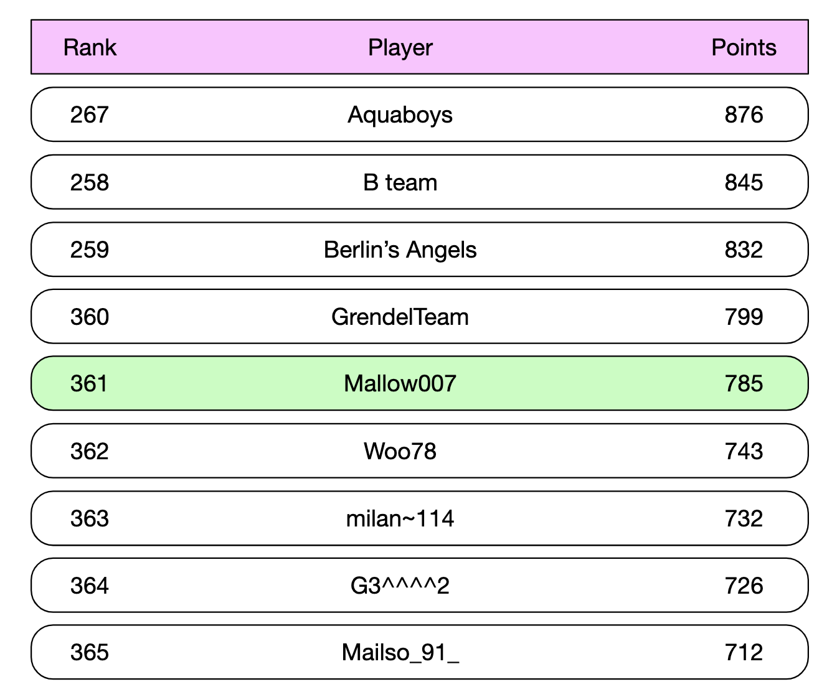This screenshot has height=692, width=837.
Task: Click the Berlin's Angels player name
Action: [x=400, y=250]
